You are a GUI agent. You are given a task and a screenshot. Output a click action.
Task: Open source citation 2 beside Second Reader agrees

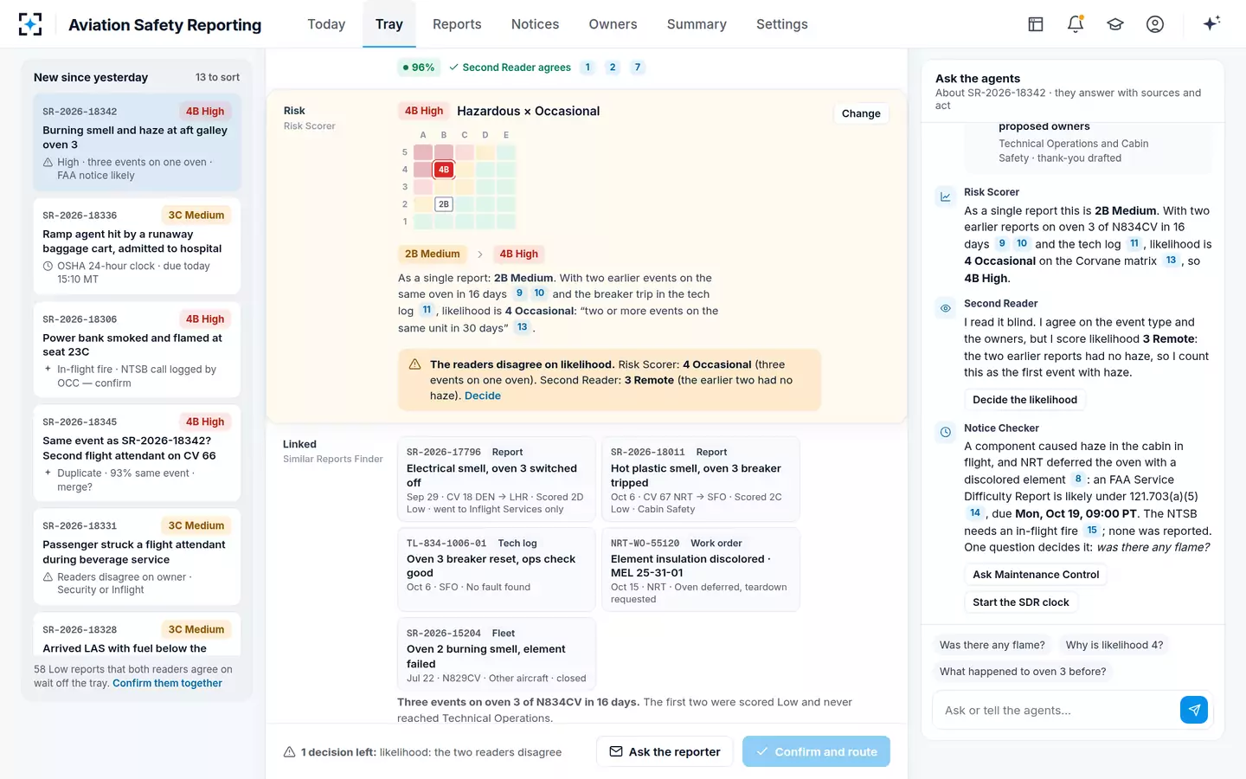(613, 68)
